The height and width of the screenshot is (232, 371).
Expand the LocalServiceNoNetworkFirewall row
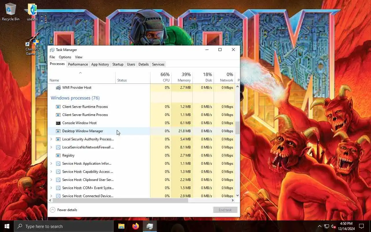[51, 147]
